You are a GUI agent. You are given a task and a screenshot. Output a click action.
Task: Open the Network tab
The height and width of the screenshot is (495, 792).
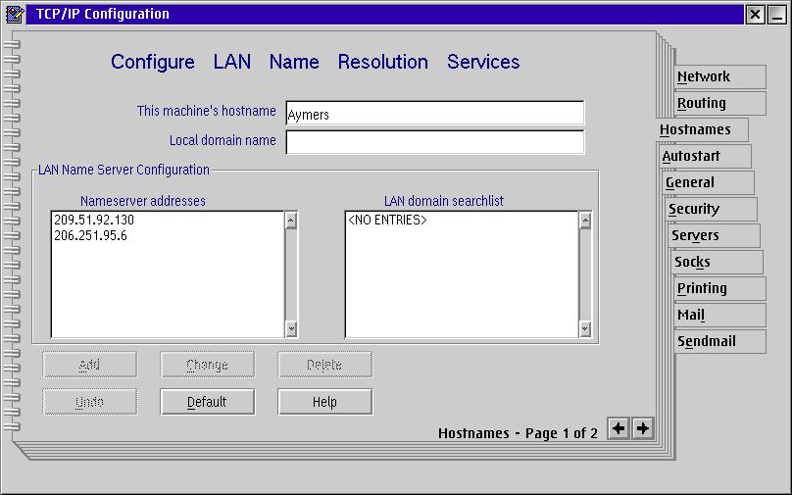click(704, 76)
